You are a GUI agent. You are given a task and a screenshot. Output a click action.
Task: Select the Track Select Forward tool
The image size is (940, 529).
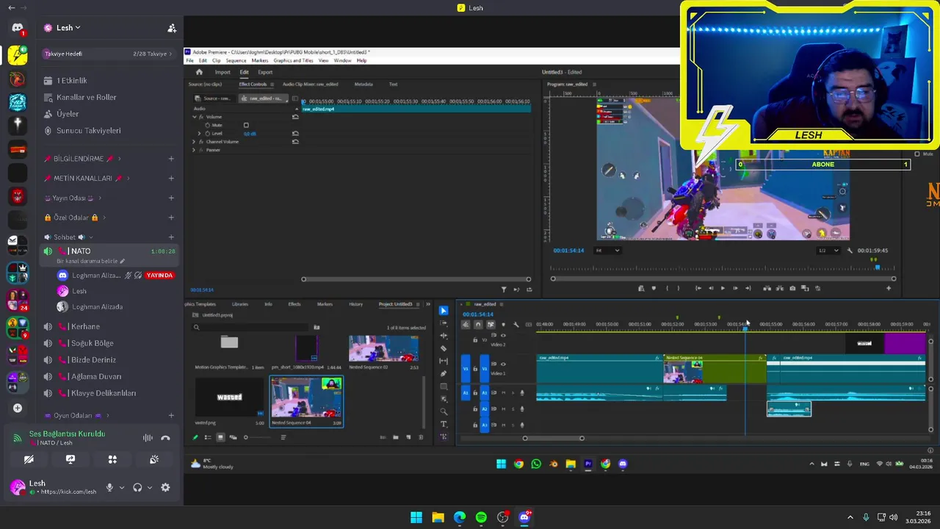tap(444, 323)
